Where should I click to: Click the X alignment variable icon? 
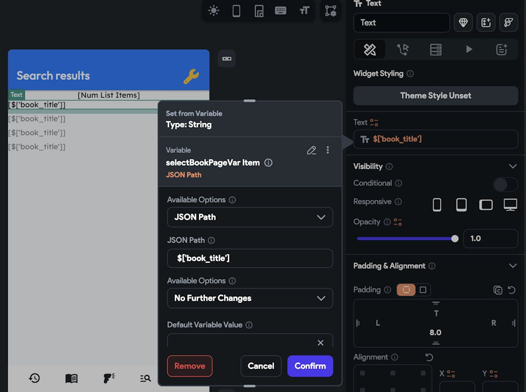451,374
